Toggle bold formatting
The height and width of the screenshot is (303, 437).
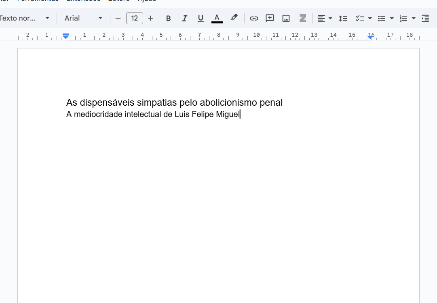pos(169,18)
